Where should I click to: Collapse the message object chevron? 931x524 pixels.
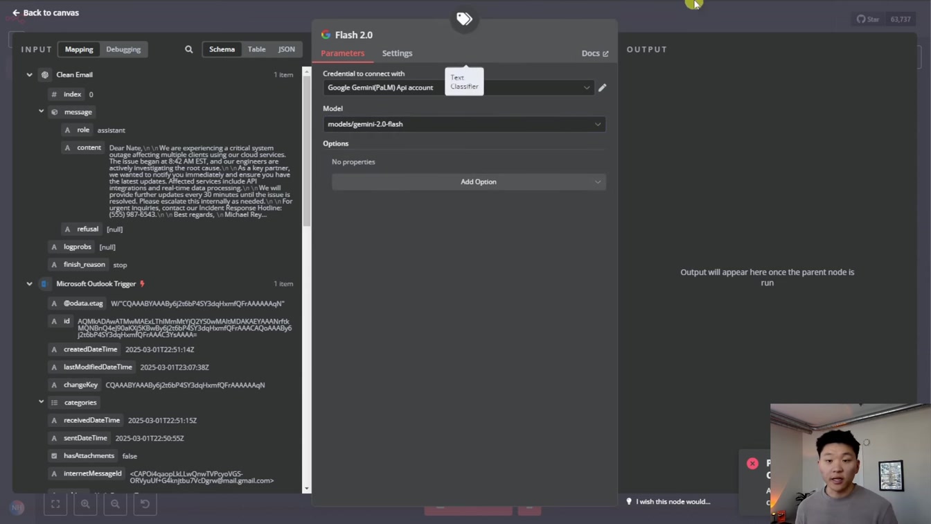click(x=41, y=112)
